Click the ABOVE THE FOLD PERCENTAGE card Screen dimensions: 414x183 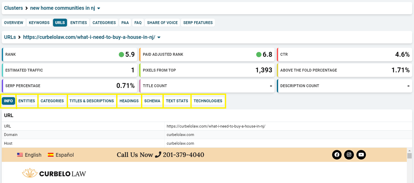(344, 70)
